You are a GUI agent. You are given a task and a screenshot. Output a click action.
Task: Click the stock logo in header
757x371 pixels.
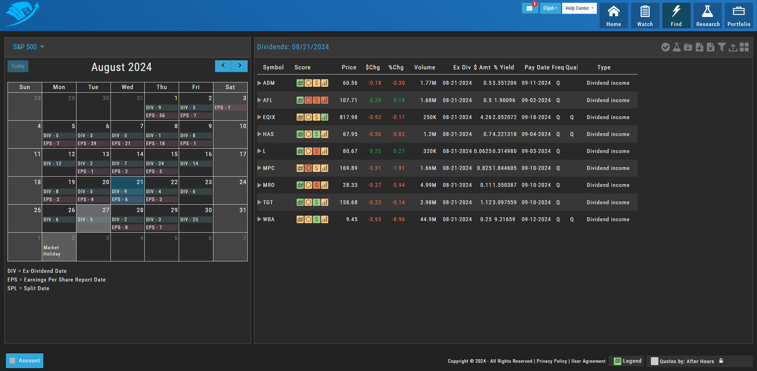click(x=22, y=14)
